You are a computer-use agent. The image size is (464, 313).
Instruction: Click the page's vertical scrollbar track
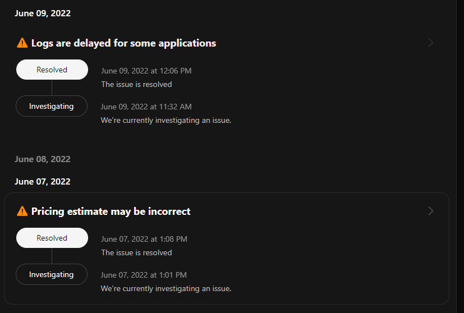click(x=460, y=156)
